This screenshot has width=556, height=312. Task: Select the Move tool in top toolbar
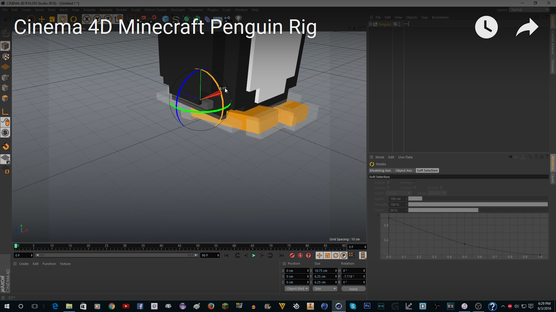(41, 19)
